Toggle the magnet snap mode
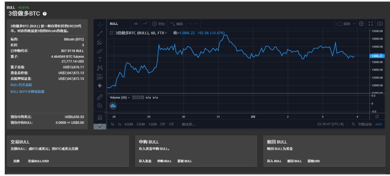 (x=100, y=117)
